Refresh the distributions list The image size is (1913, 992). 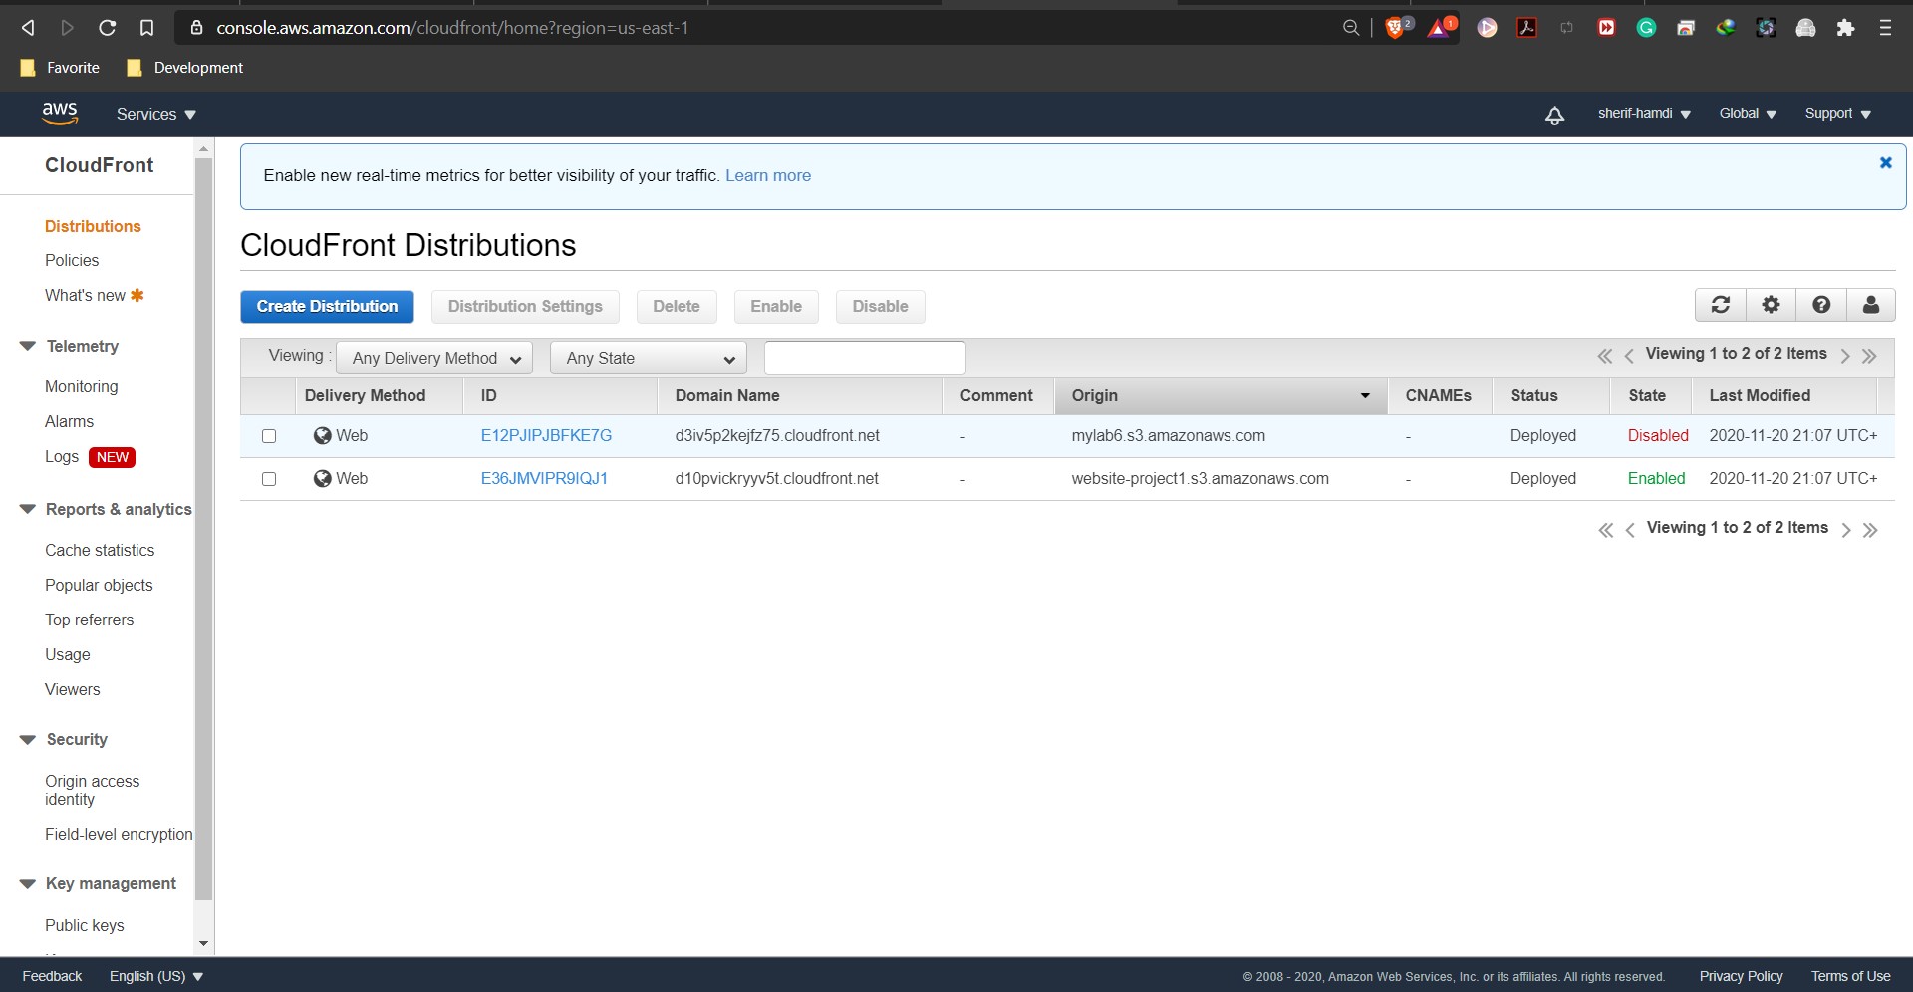(1721, 305)
